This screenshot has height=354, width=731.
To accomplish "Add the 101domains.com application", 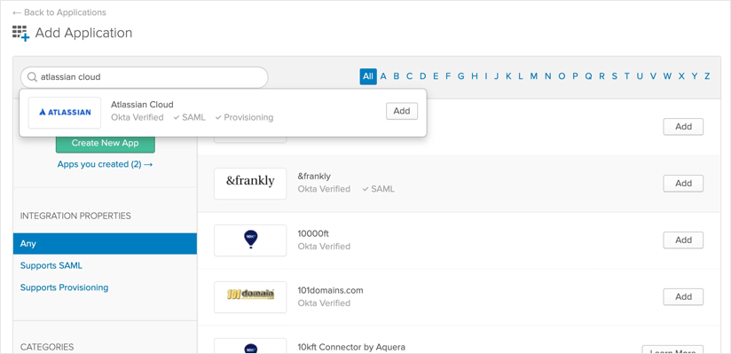I will tap(683, 296).
